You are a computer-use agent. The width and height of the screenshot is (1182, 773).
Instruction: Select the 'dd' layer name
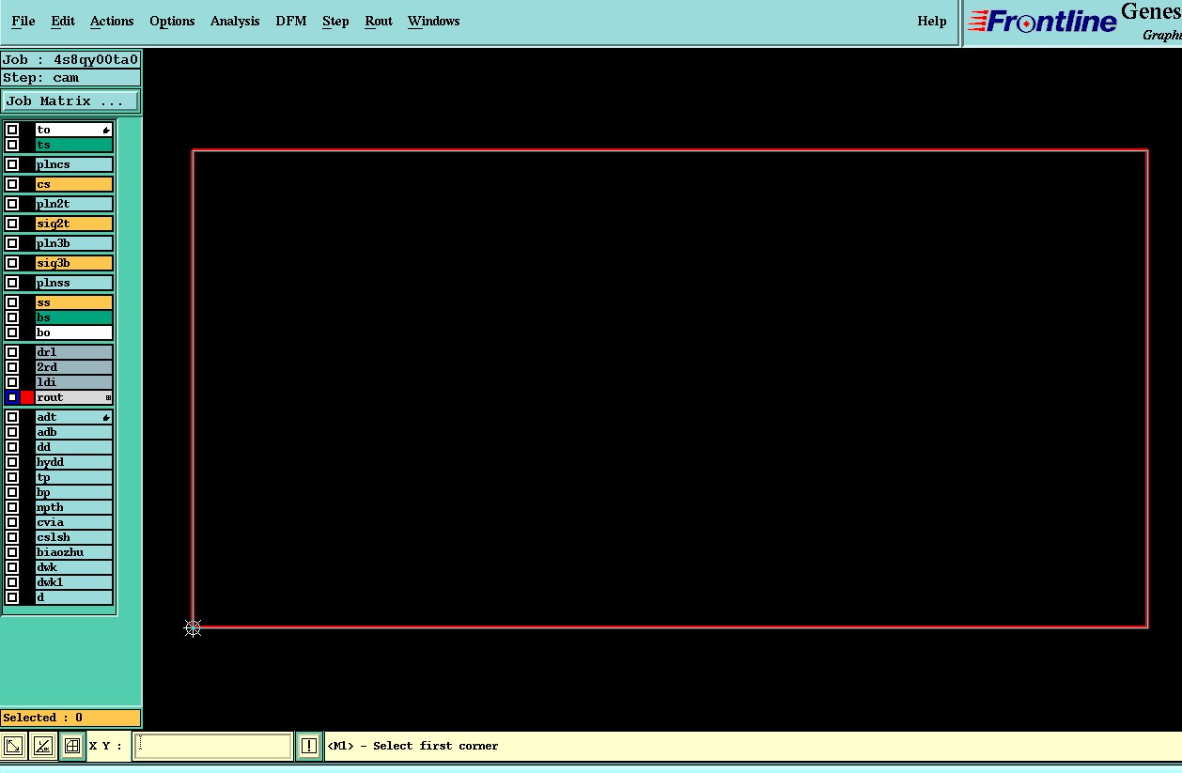pos(74,447)
